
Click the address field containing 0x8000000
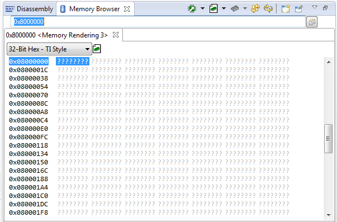(158, 21)
